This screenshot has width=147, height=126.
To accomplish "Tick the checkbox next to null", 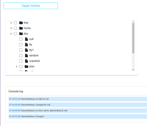I will [21, 39].
